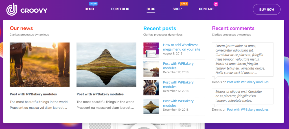Click the Buy Now button
The image size is (289, 129).
[267, 9]
